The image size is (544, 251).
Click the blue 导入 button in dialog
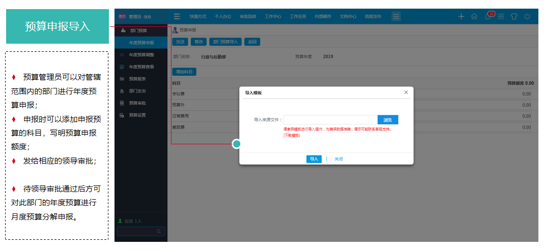[x=314, y=159]
